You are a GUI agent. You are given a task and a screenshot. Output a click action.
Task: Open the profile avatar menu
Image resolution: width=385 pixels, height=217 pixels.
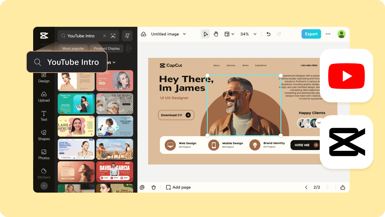click(341, 34)
